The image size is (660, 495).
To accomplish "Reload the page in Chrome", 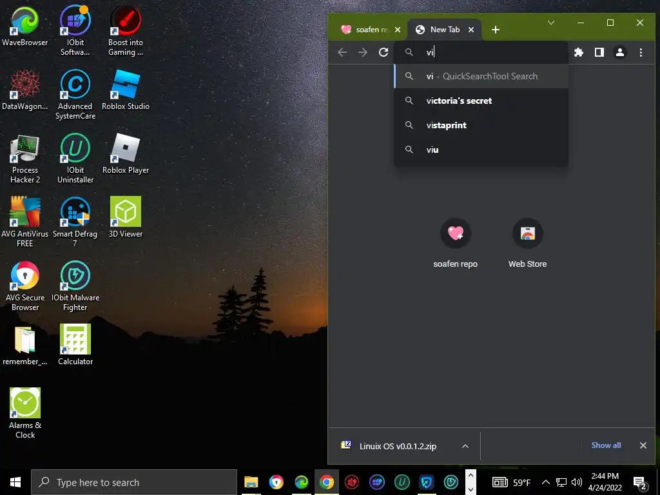I will pos(383,52).
